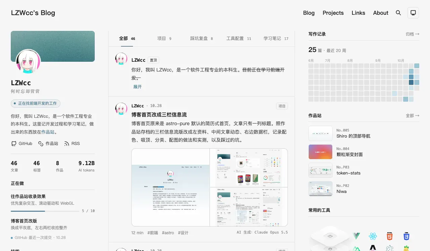430x251 pixels.
Task: Click the React logo in the tools section
Action: coord(373,236)
